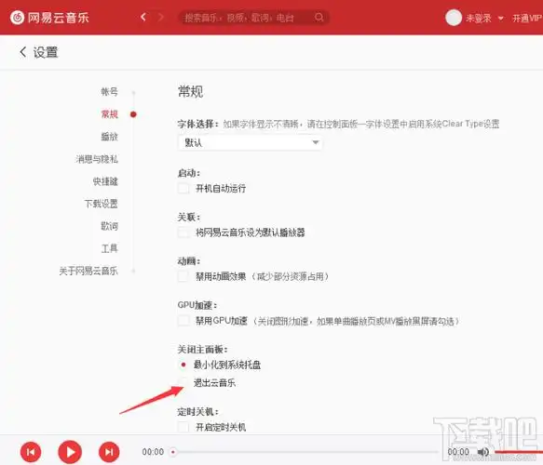Screen dimensions: 543x465
Task: Select the 快捷键 settings section
Action: pyautogui.click(x=105, y=181)
